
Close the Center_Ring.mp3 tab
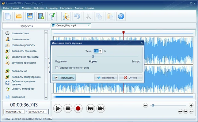click(89, 25)
